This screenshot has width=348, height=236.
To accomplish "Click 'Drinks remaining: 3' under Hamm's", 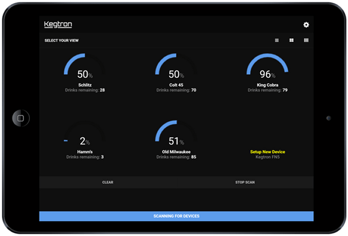I will pos(85,157).
